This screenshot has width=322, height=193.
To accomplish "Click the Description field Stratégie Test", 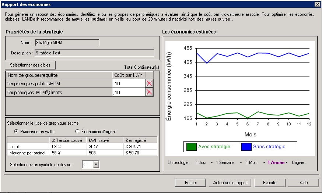I will (x=94, y=53).
